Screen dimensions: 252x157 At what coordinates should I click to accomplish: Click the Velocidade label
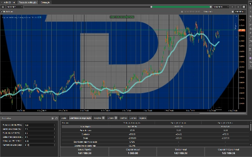point(208,12)
